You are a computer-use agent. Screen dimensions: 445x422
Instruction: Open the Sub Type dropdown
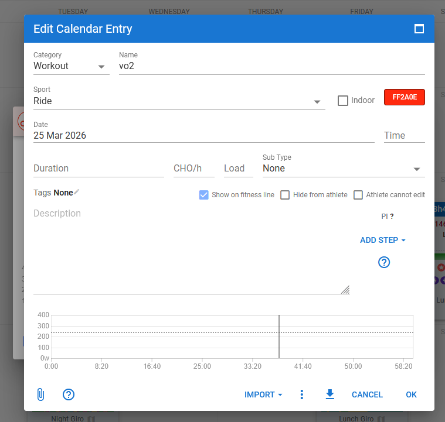[x=343, y=169]
